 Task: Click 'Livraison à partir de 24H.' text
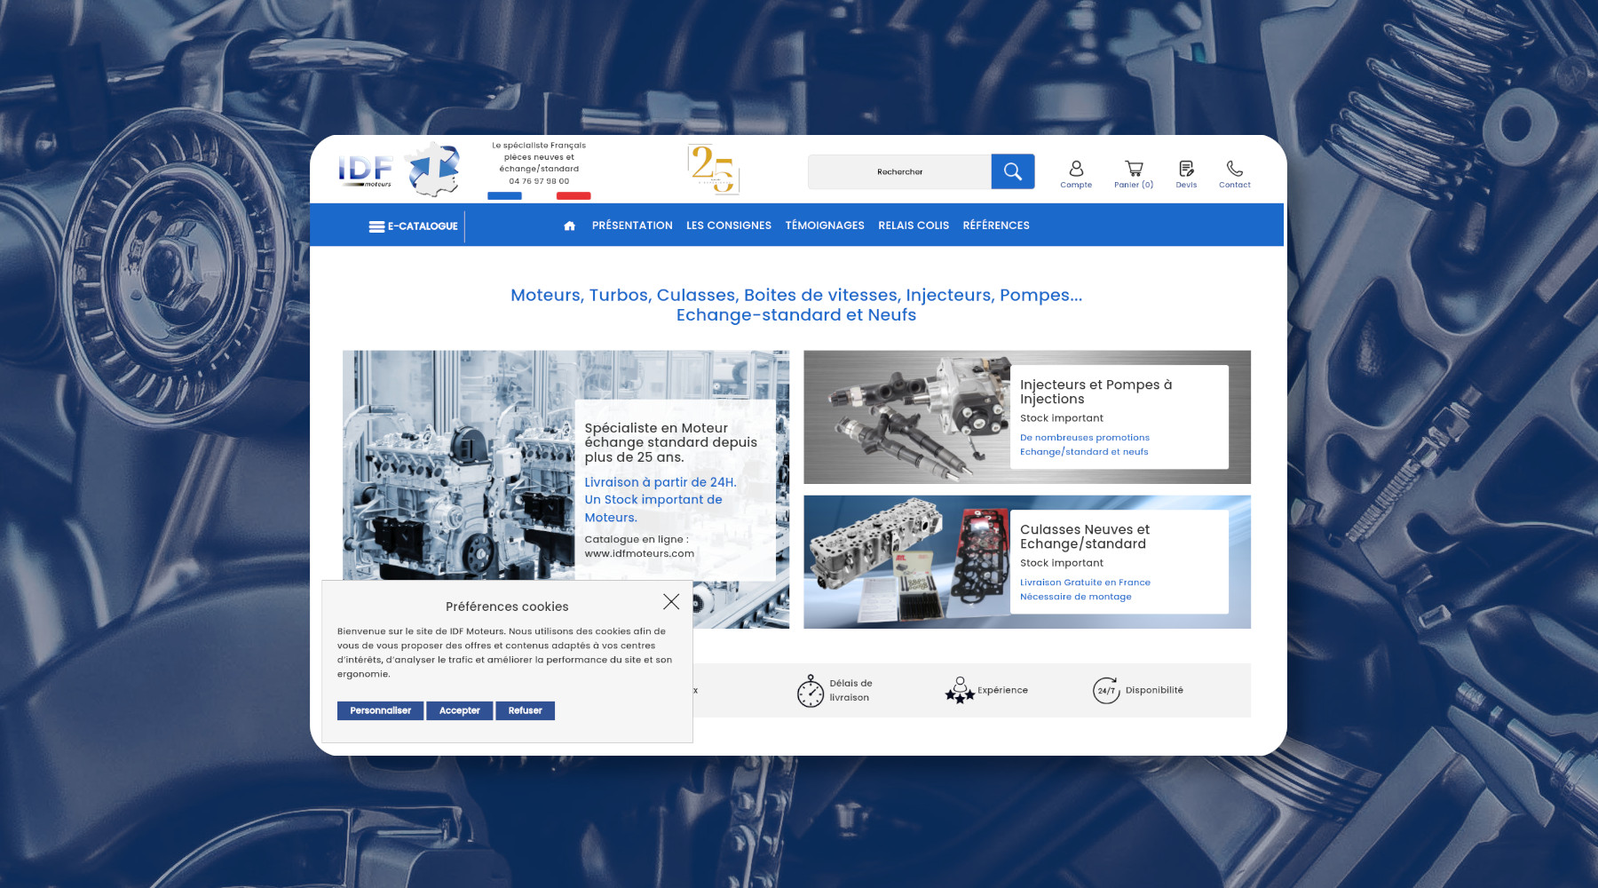pos(661,482)
